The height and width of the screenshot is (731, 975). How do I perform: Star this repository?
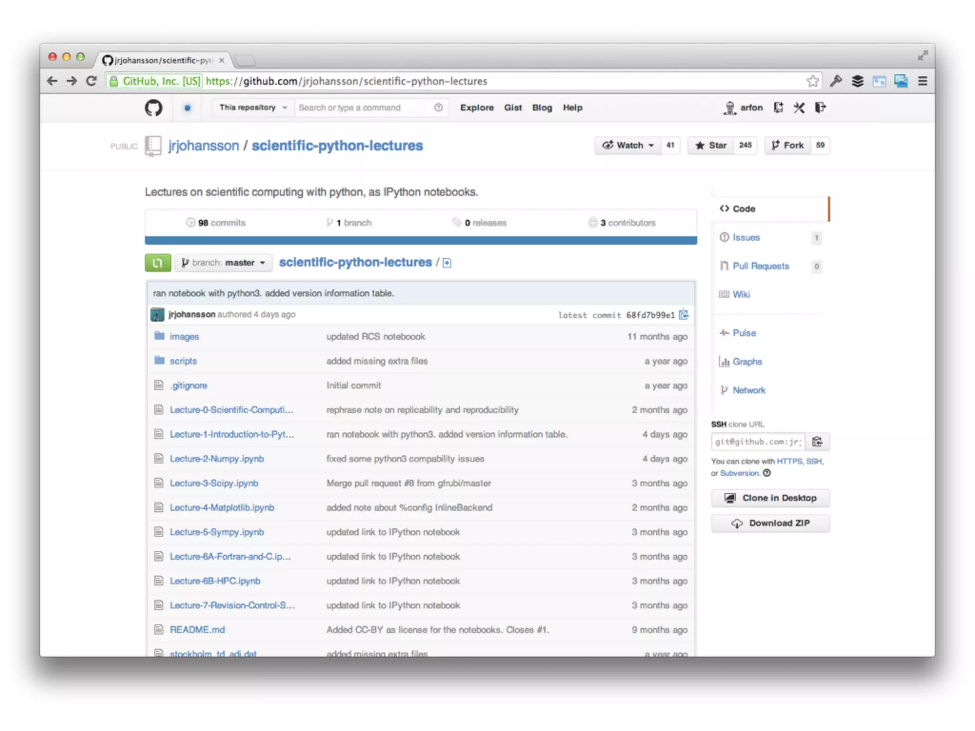tap(711, 145)
